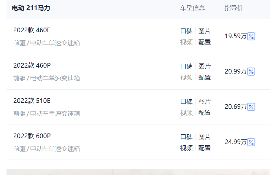This screenshot has width=270, height=175.
Task: Click the 2022款 510E model name
Action: (32, 101)
